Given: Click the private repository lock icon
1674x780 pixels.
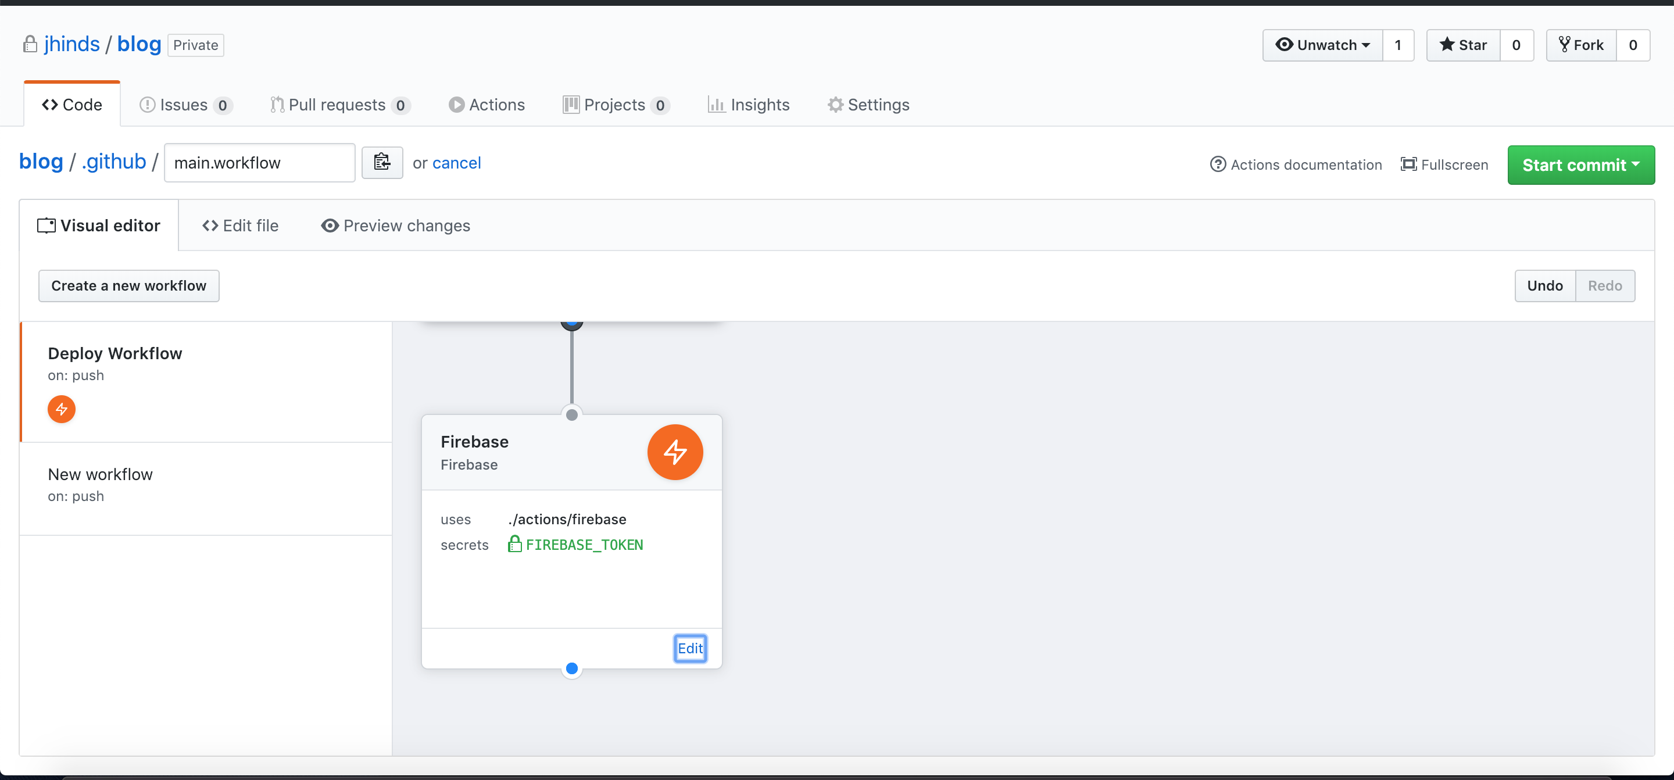Looking at the screenshot, I should (x=29, y=44).
